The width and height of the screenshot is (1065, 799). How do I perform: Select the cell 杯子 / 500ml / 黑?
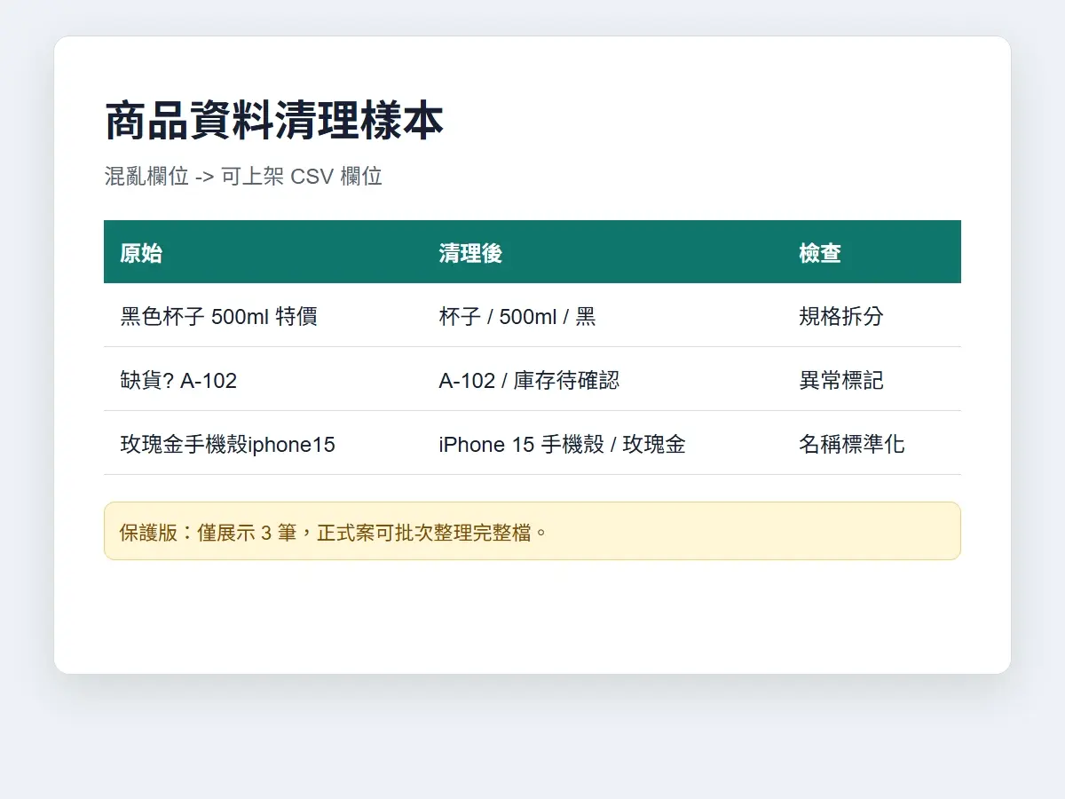[603, 315]
